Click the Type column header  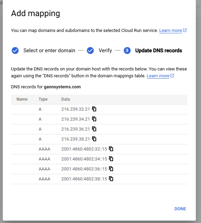click(x=43, y=99)
